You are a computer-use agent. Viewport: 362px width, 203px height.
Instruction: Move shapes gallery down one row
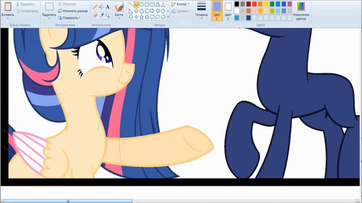pos(168,11)
